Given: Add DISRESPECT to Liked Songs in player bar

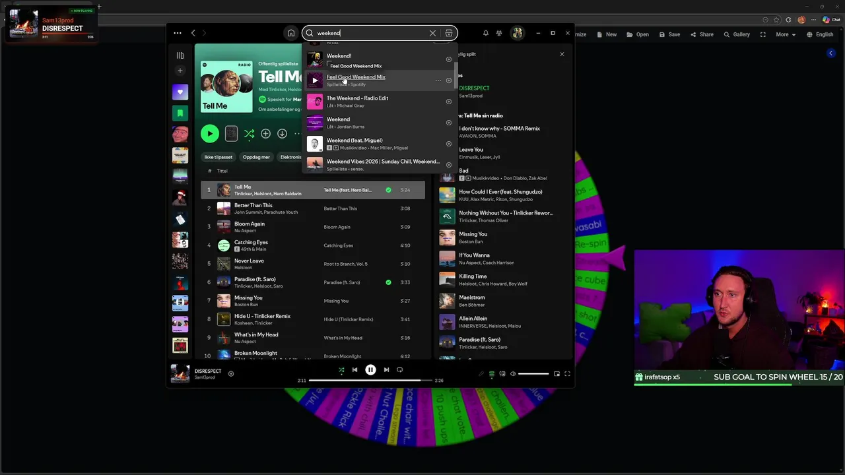Looking at the screenshot, I should 231,374.
